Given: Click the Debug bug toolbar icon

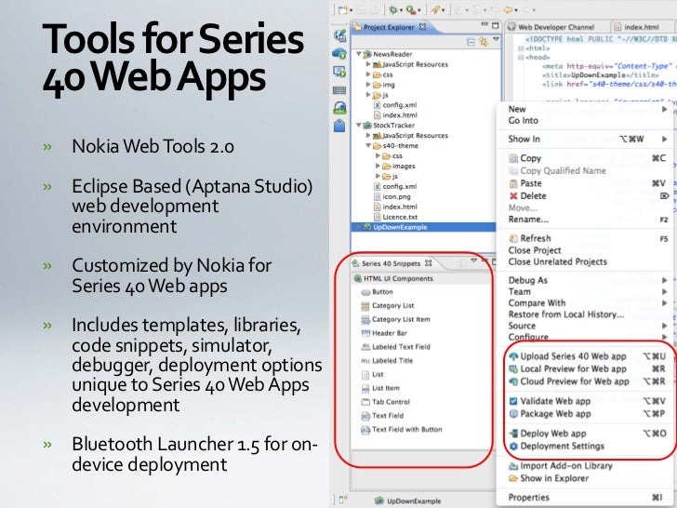Looking at the screenshot, I should [393, 9].
